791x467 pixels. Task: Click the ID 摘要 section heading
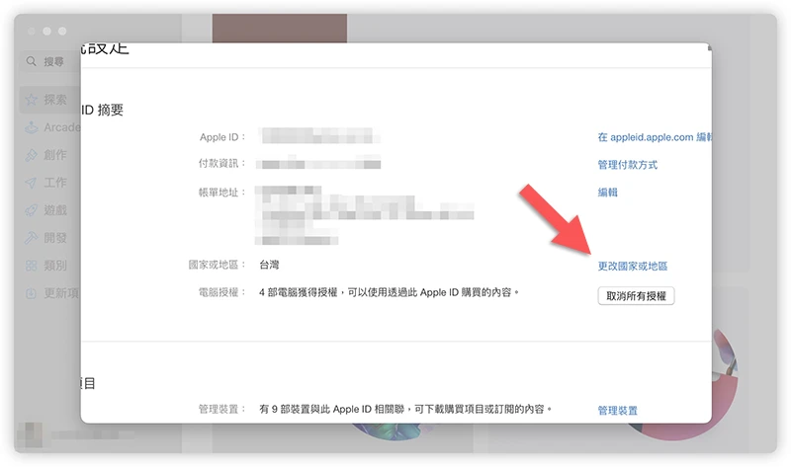click(x=103, y=110)
